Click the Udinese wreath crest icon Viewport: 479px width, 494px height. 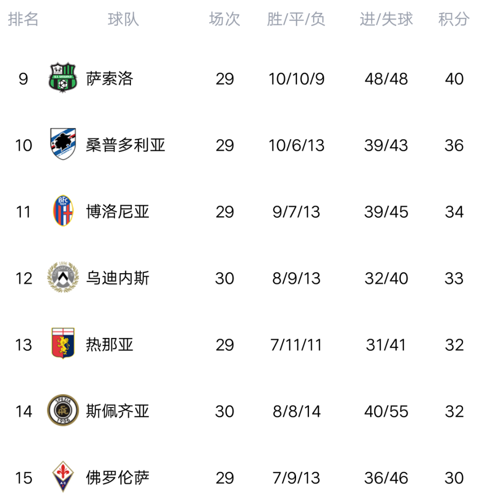click(63, 277)
